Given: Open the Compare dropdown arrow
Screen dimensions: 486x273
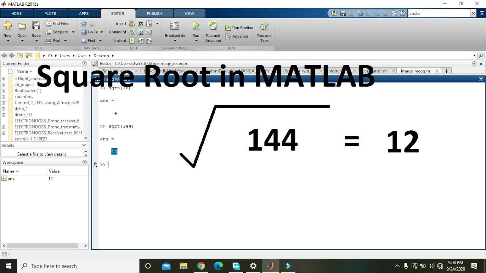Looking at the screenshot, I should tap(73, 32).
